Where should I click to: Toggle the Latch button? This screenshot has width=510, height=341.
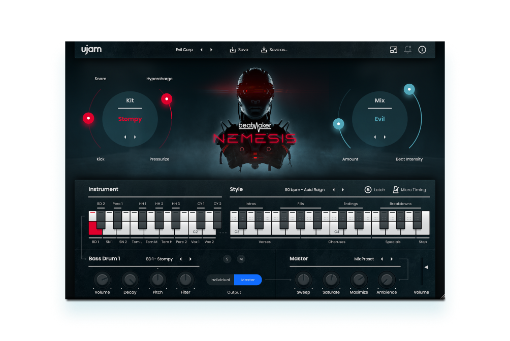pyautogui.click(x=375, y=190)
